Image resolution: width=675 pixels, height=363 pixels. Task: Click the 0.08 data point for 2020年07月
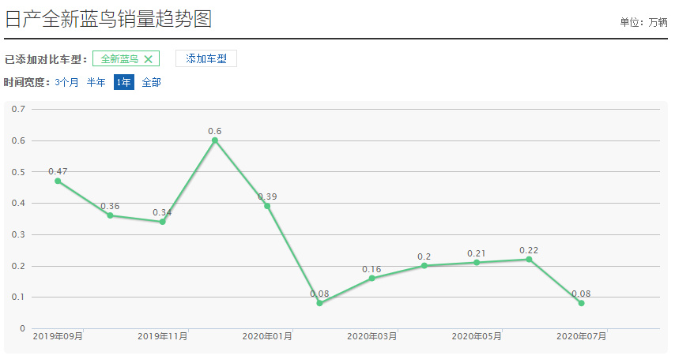click(x=581, y=303)
